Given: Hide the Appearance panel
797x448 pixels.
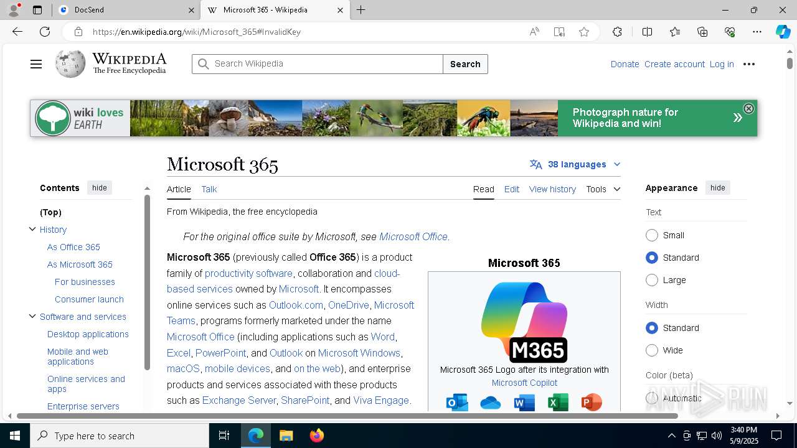Looking at the screenshot, I should (x=718, y=188).
